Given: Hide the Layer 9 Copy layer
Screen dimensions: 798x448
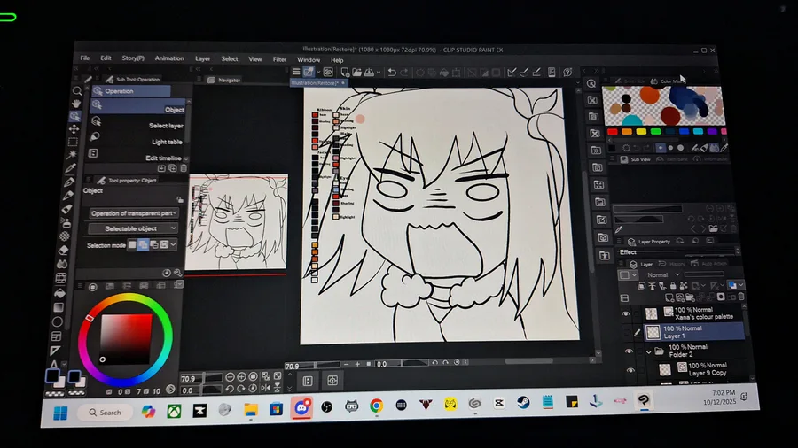Looking at the screenshot, I should pyautogui.click(x=630, y=370).
